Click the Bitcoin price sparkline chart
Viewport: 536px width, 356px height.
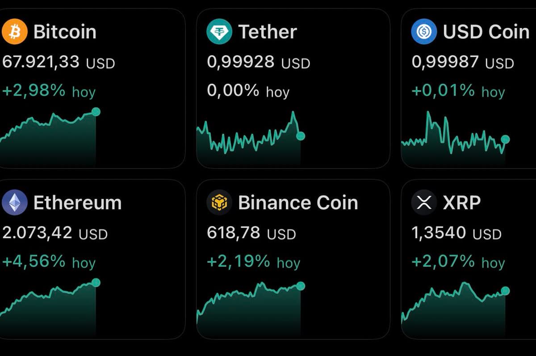49,138
